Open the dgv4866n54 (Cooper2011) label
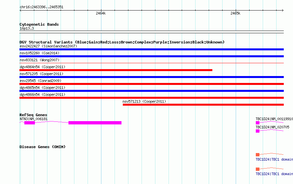The image size is (293, 184). pos(42,94)
